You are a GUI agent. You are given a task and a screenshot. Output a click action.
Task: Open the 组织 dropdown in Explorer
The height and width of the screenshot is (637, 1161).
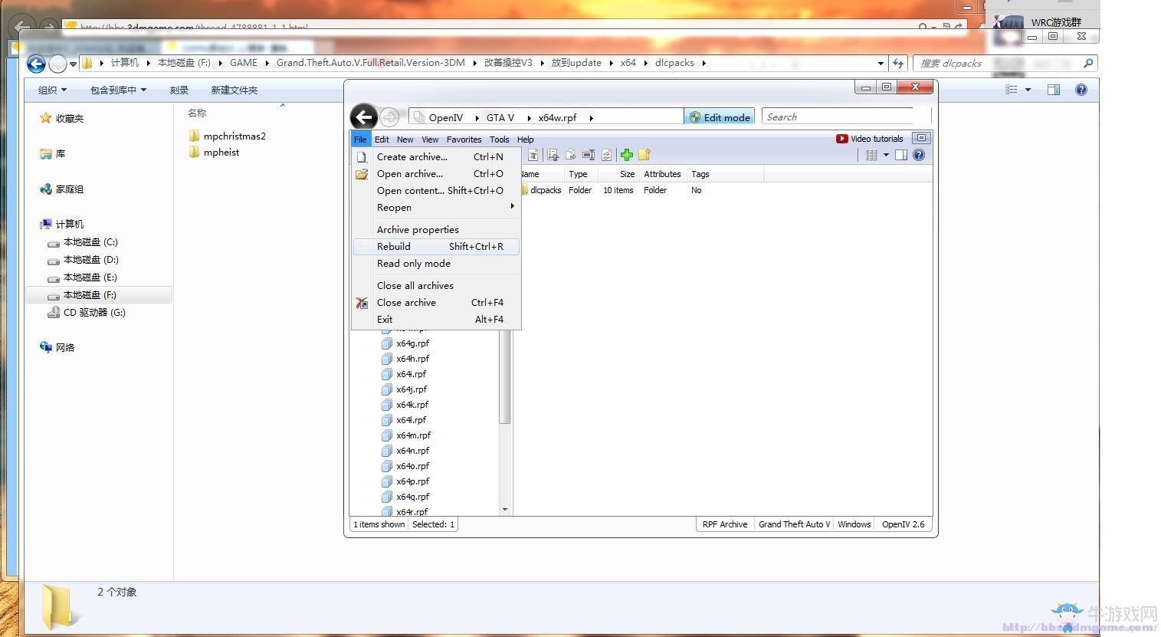[53, 90]
